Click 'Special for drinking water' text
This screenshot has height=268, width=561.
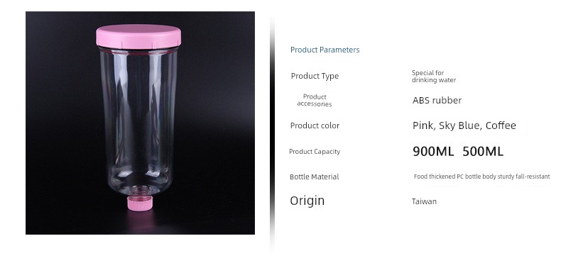coord(434,77)
